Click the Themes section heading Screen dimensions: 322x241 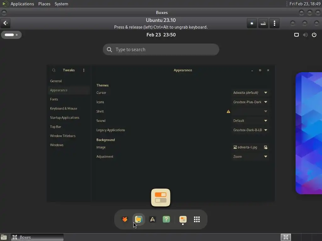pos(103,85)
